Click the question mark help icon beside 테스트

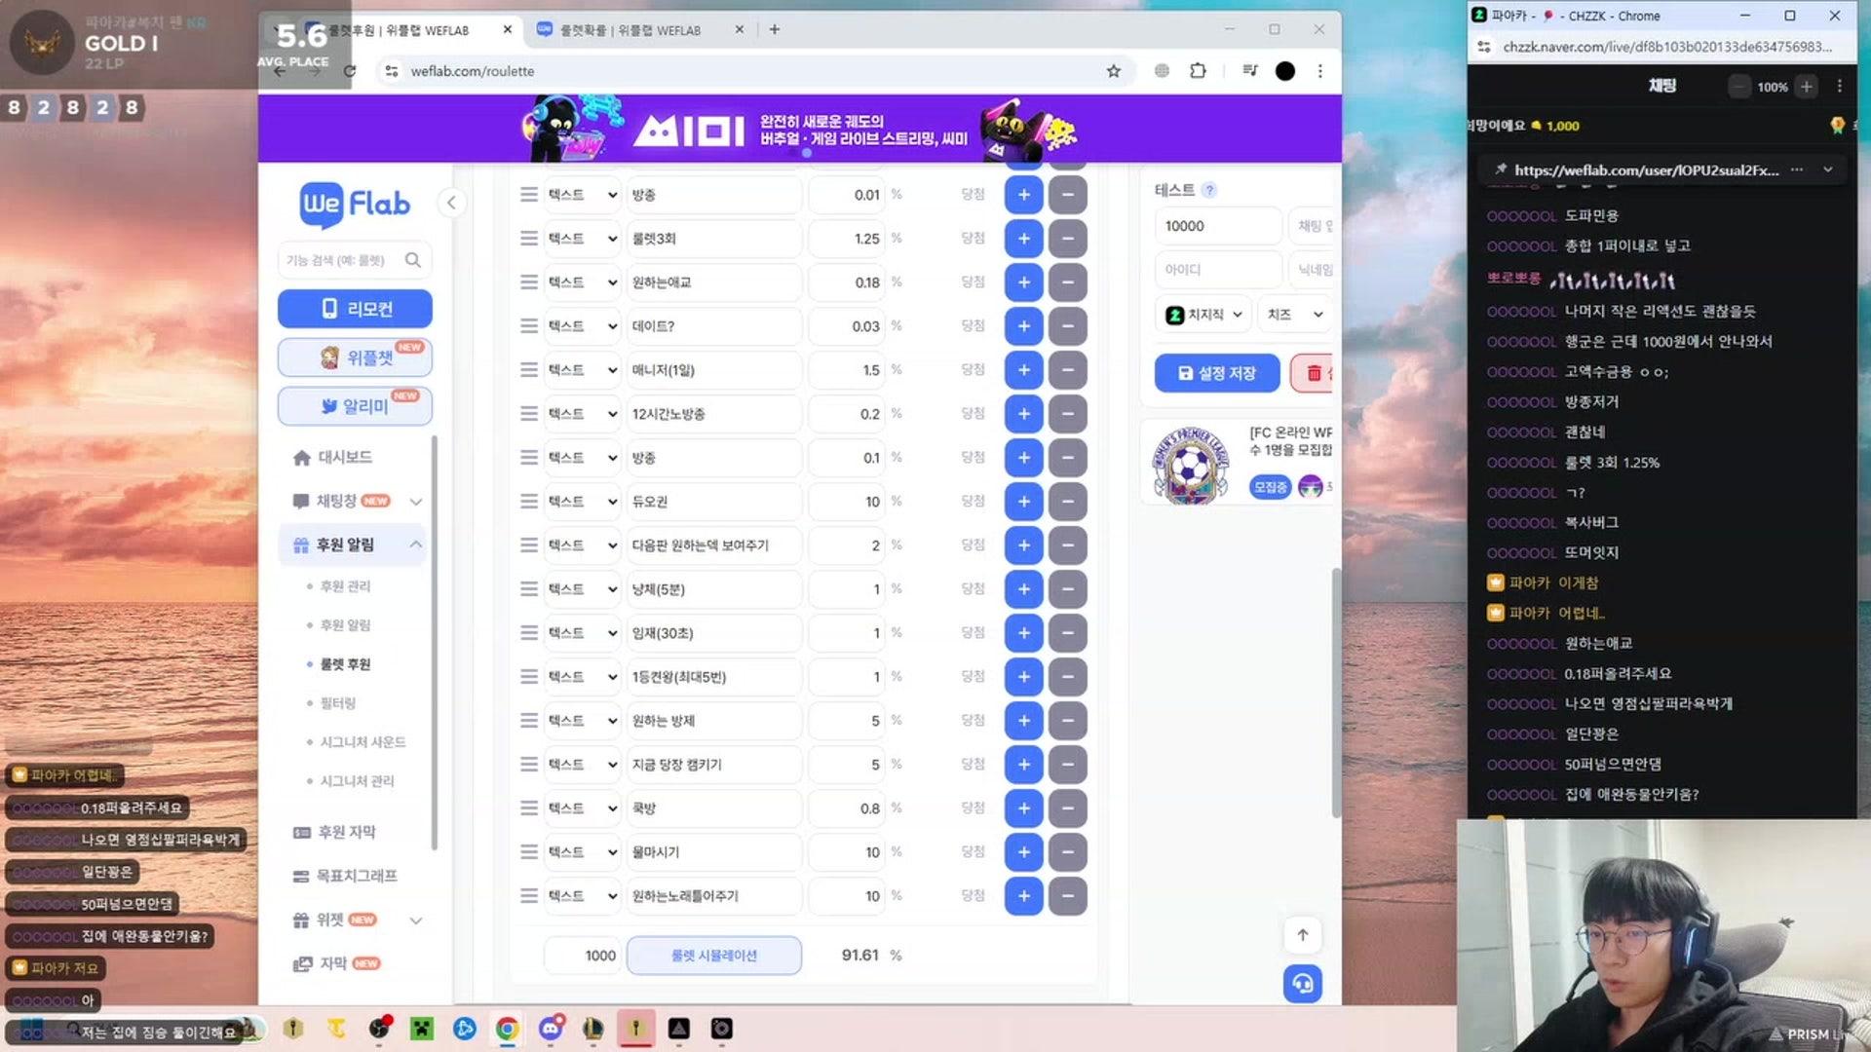pos(1210,191)
